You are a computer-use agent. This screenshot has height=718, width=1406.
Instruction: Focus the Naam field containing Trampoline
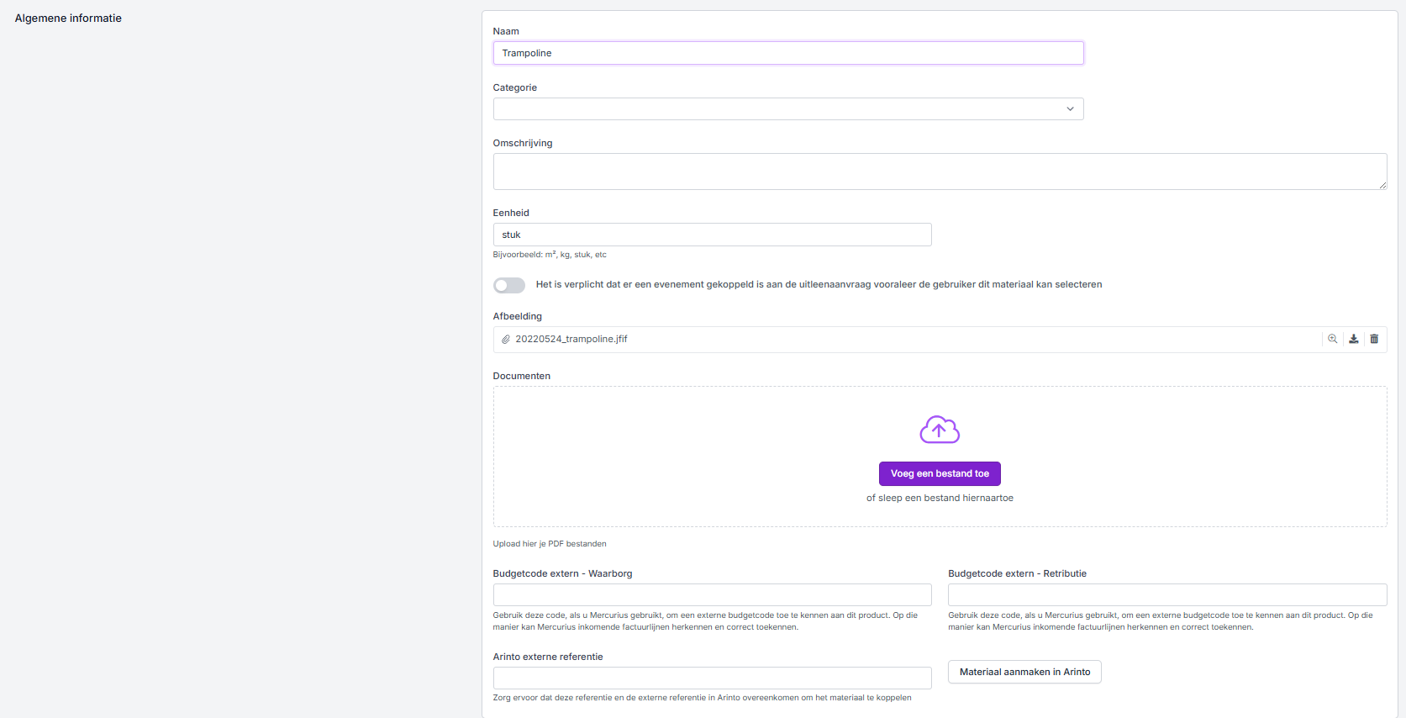pos(787,53)
